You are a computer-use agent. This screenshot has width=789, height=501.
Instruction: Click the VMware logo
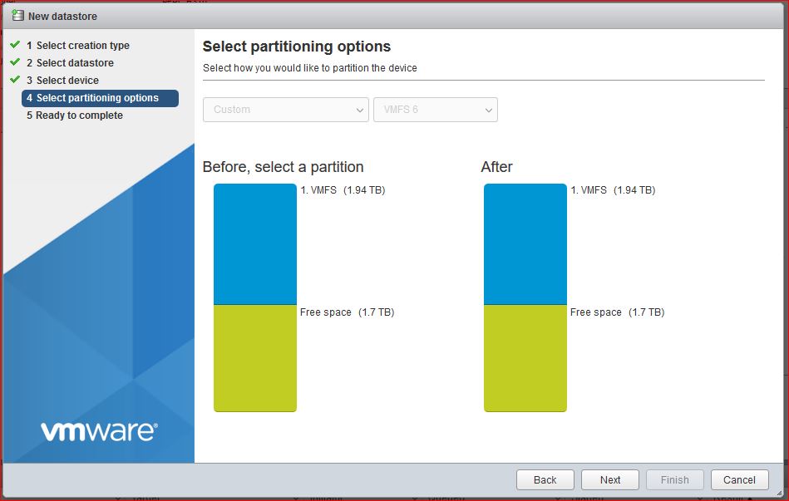tap(99, 431)
